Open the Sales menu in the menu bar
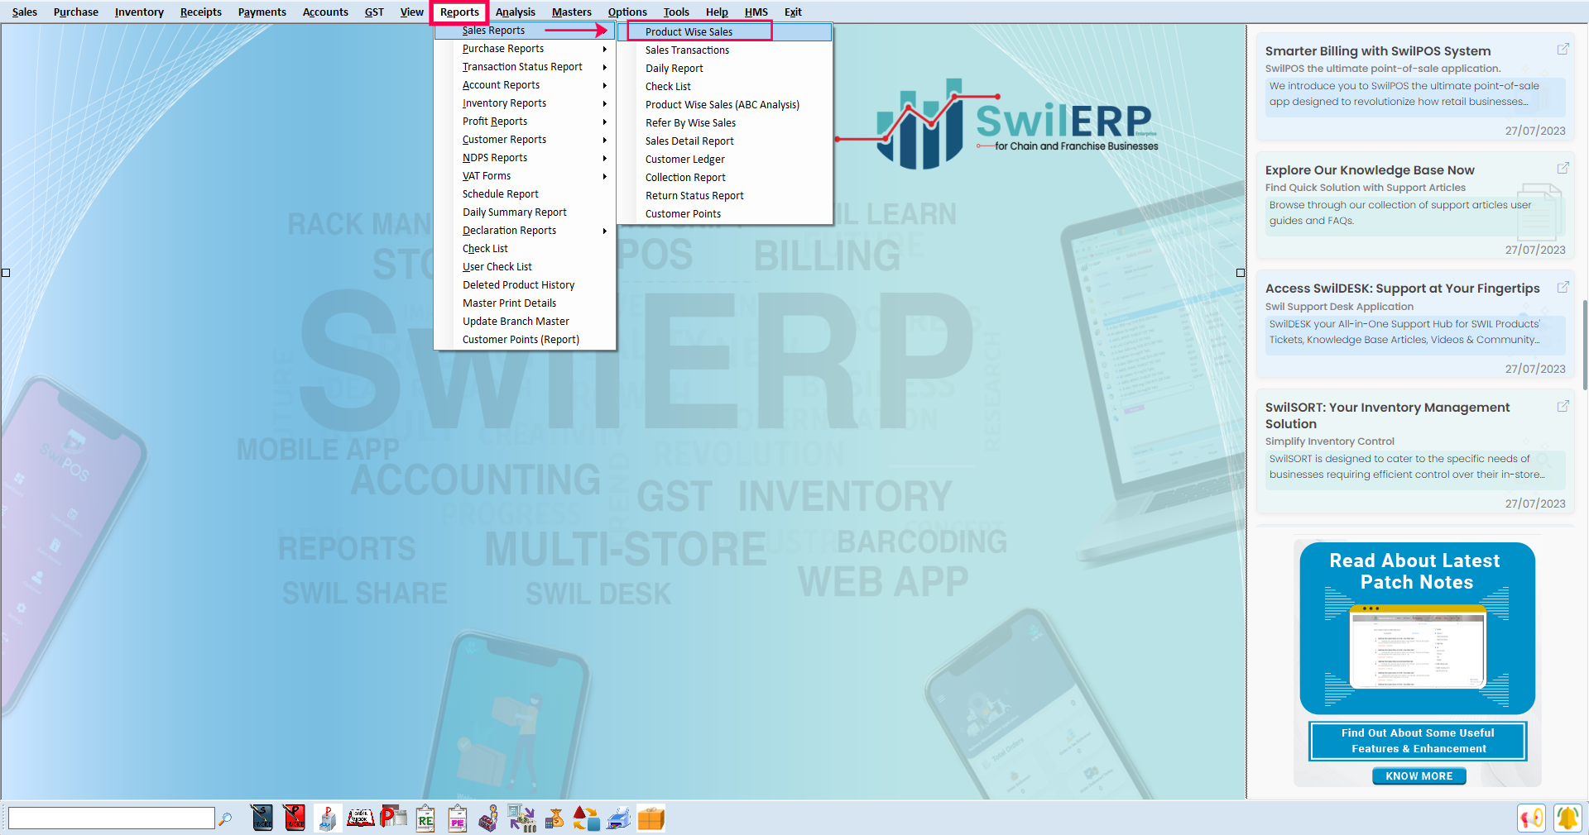Screen dimensions: 1589x835 coord(25,12)
